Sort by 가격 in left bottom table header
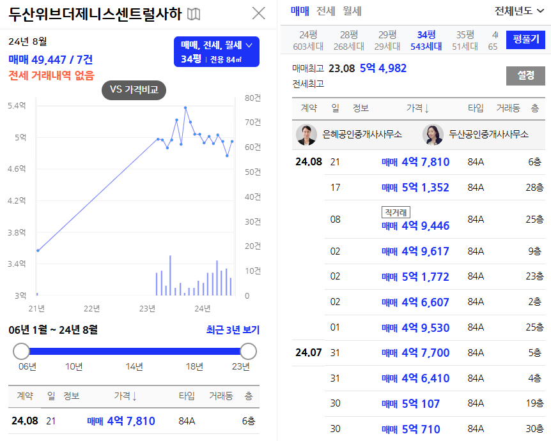Screen dimensions: 551x441 (125, 396)
